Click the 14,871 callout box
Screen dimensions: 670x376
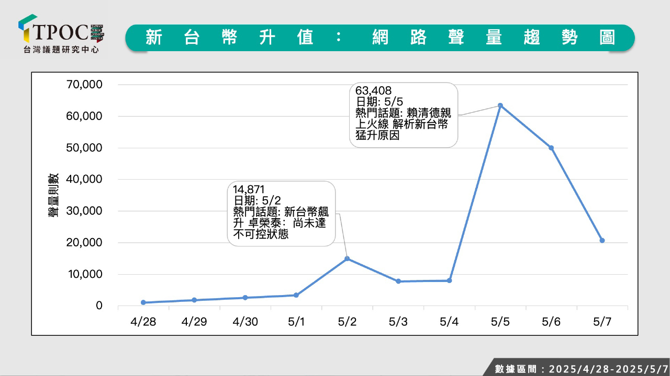[282, 213]
